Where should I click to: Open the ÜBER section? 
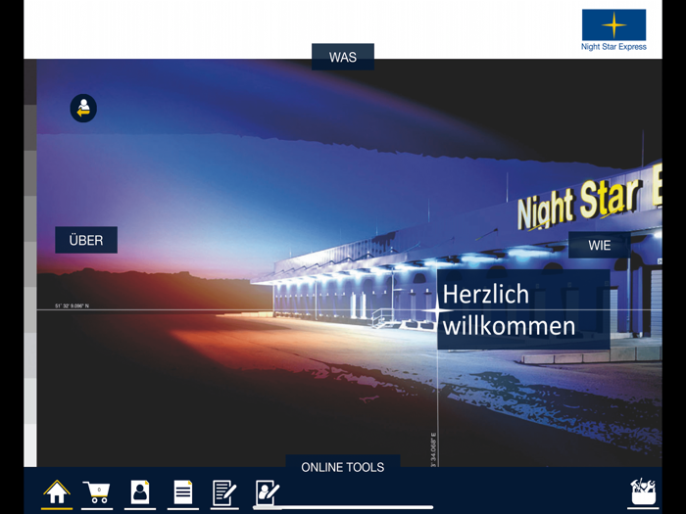(x=86, y=240)
